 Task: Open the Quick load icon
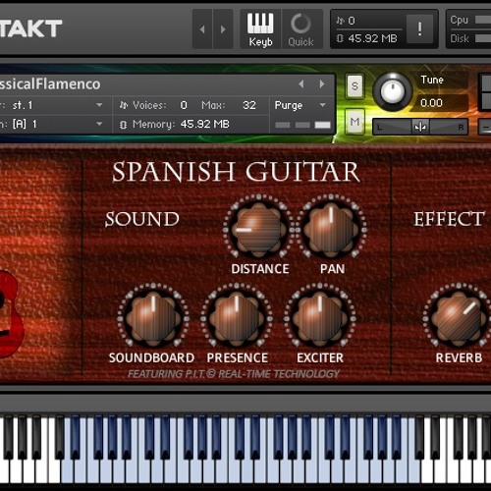[300, 29]
